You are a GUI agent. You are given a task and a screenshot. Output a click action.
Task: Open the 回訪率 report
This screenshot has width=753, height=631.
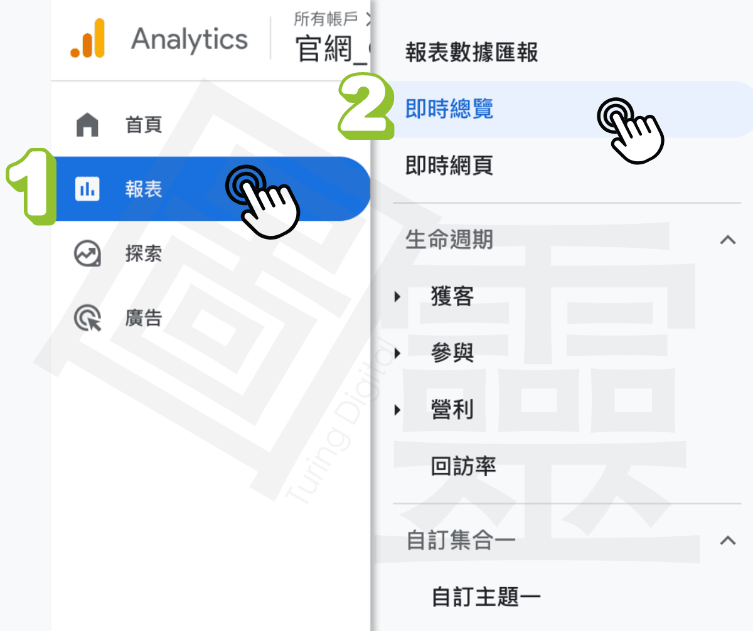coord(464,466)
